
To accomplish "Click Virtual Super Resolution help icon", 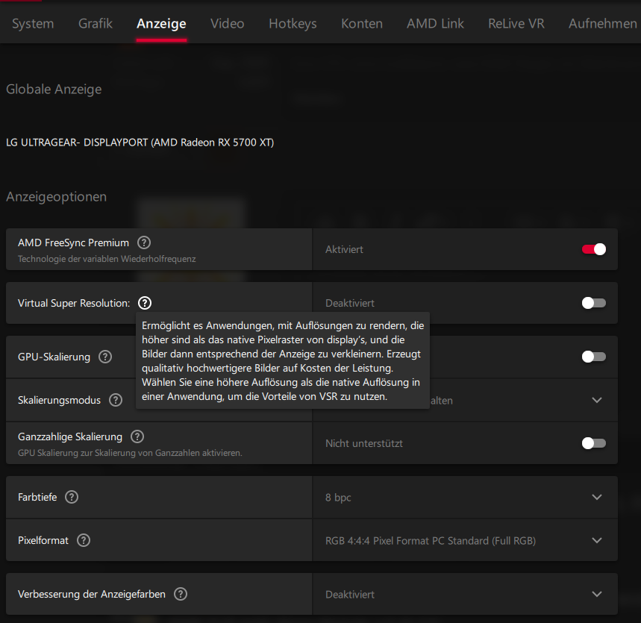I will pos(145,303).
